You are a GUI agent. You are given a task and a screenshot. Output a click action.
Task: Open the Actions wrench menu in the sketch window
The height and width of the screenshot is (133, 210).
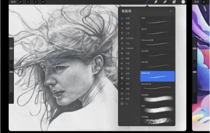click(20, 2)
